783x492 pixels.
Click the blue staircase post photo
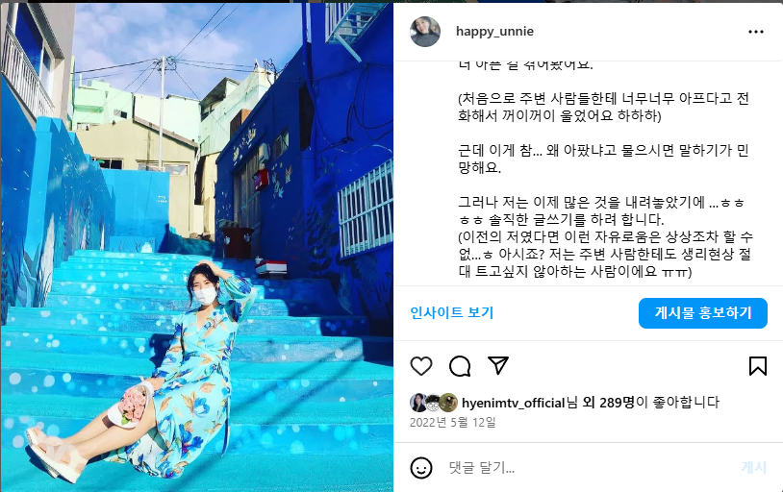[197, 247]
